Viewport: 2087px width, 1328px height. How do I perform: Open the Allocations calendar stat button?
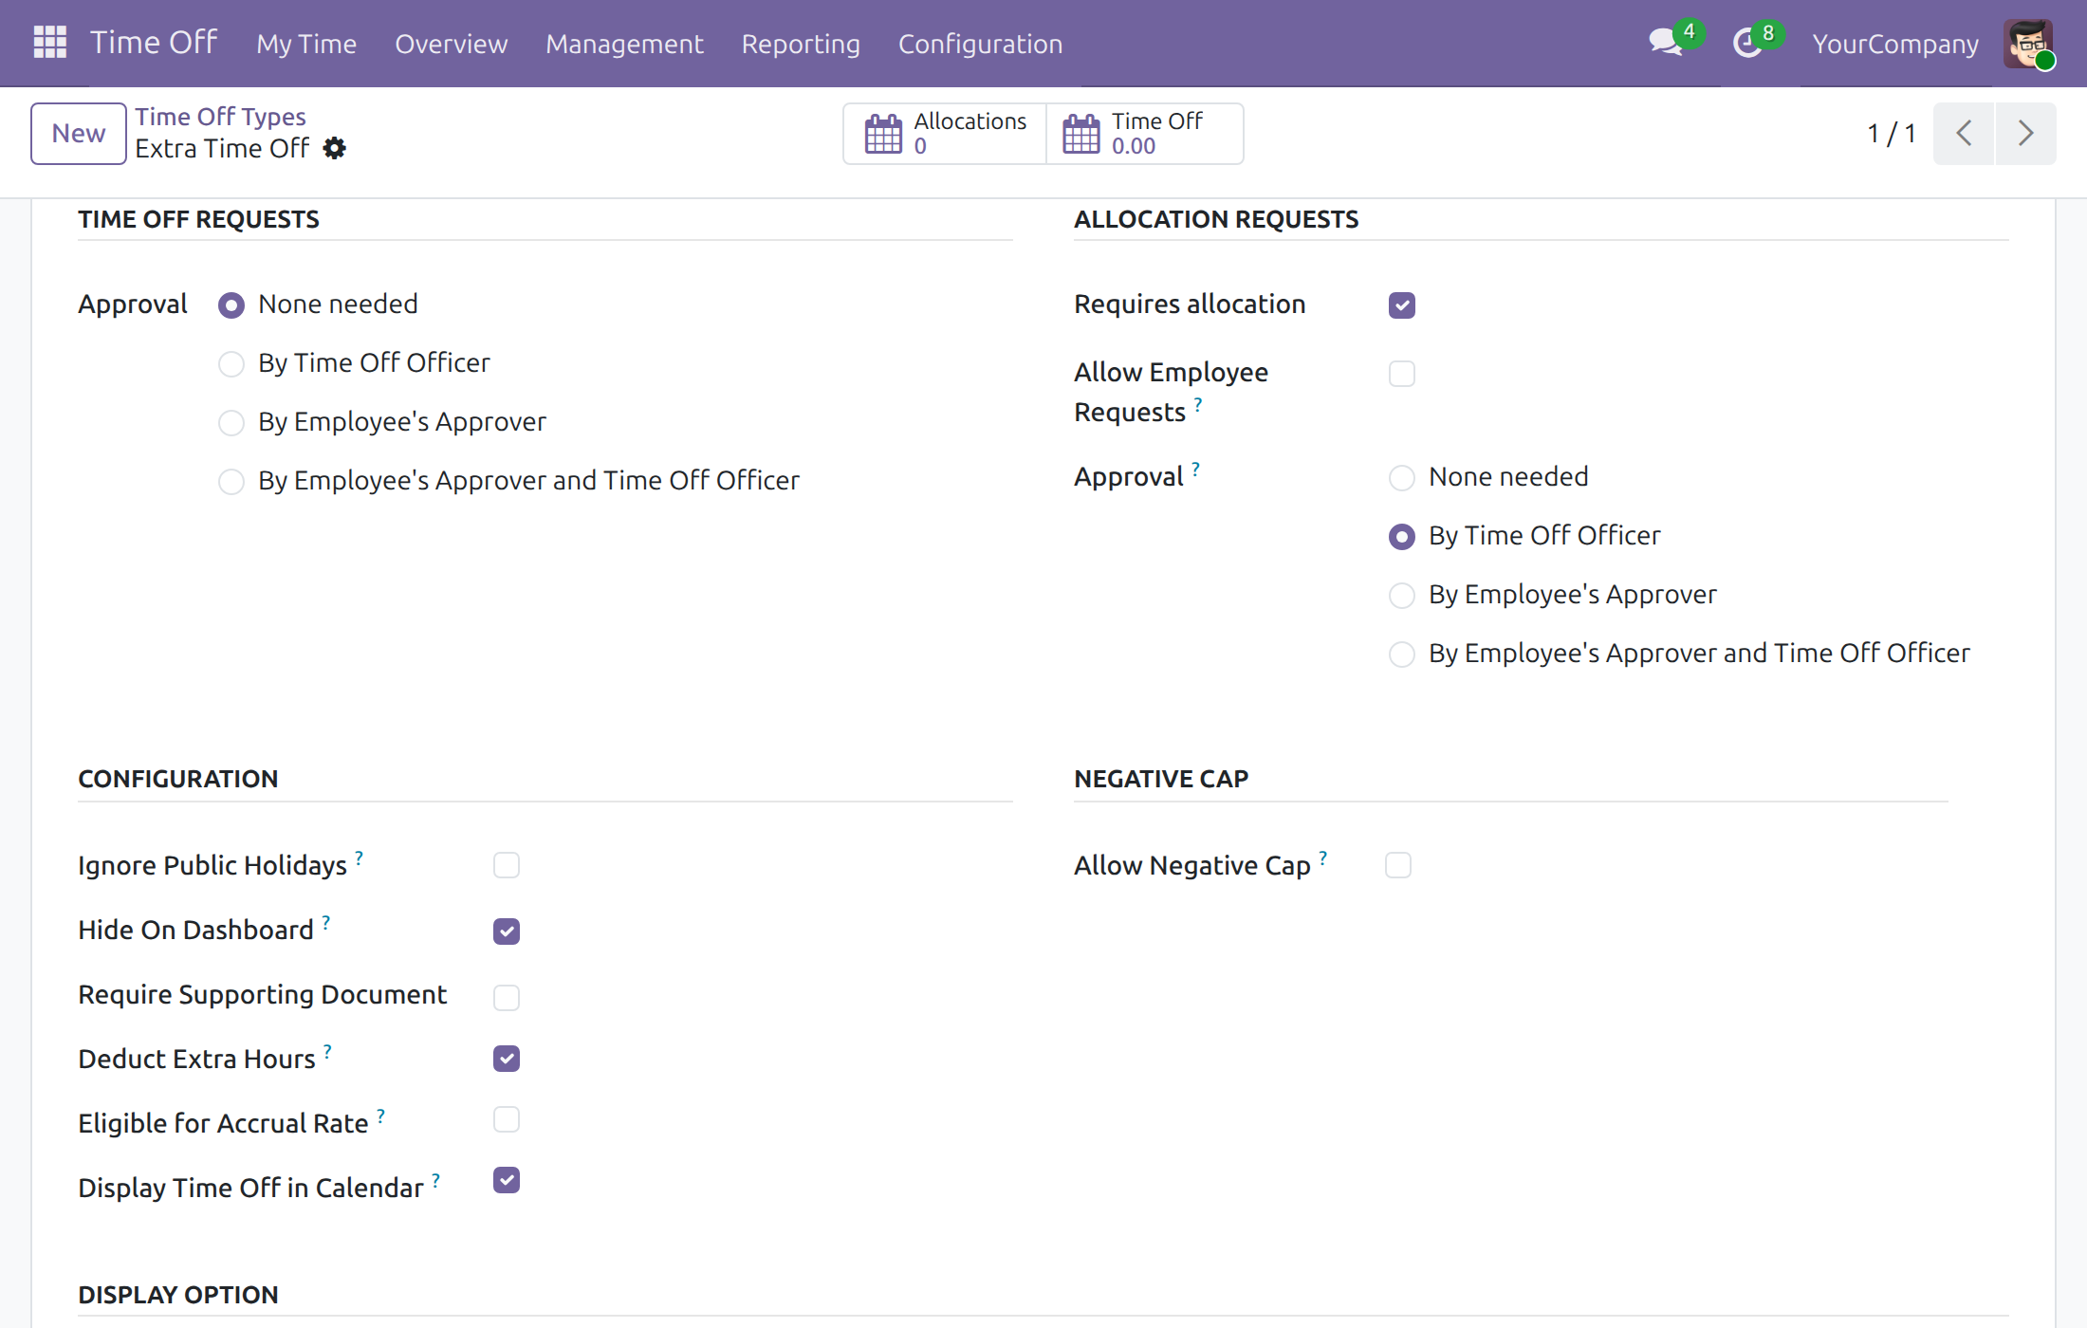click(945, 134)
